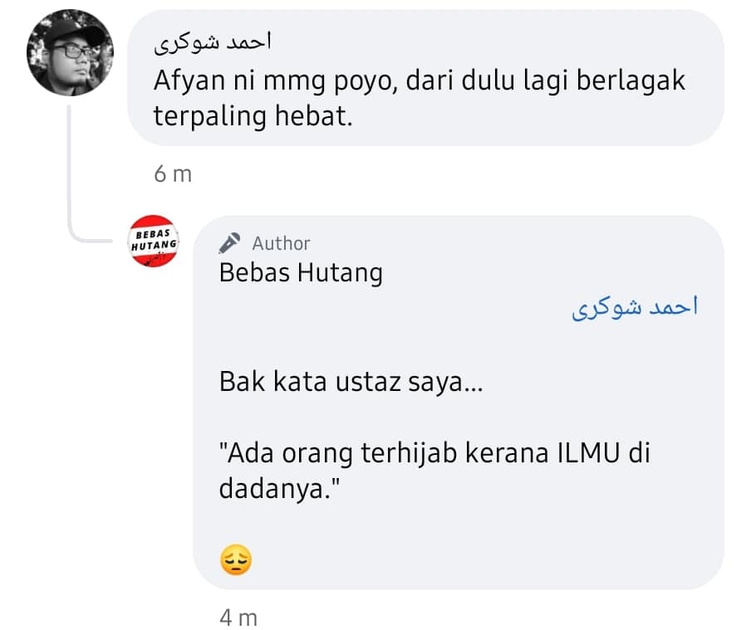Image resolution: width=751 pixels, height=630 pixels.
Task: Open the Bebas Hutang profile name
Action: pyautogui.click(x=301, y=273)
